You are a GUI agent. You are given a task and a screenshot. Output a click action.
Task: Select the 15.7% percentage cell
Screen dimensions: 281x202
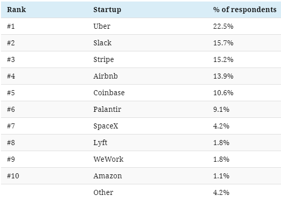[223, 43]
